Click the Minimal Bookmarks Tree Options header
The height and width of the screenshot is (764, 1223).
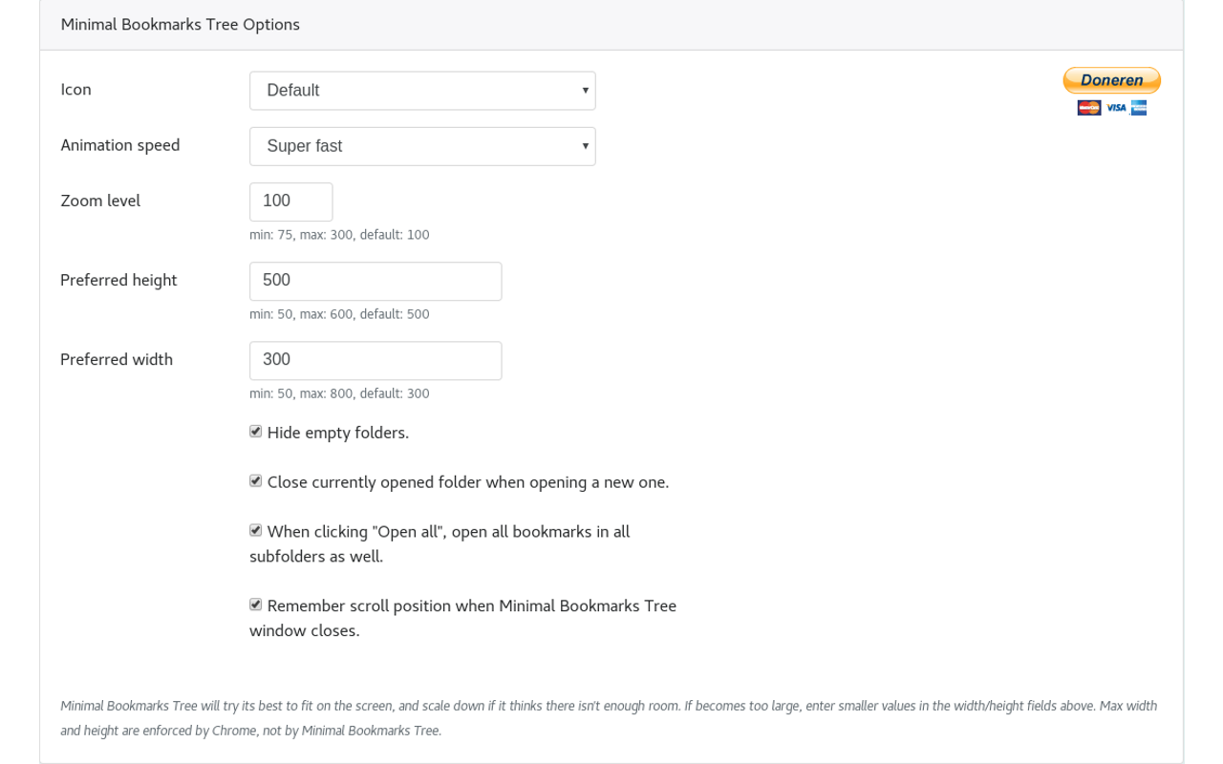(x=181, y=25)
